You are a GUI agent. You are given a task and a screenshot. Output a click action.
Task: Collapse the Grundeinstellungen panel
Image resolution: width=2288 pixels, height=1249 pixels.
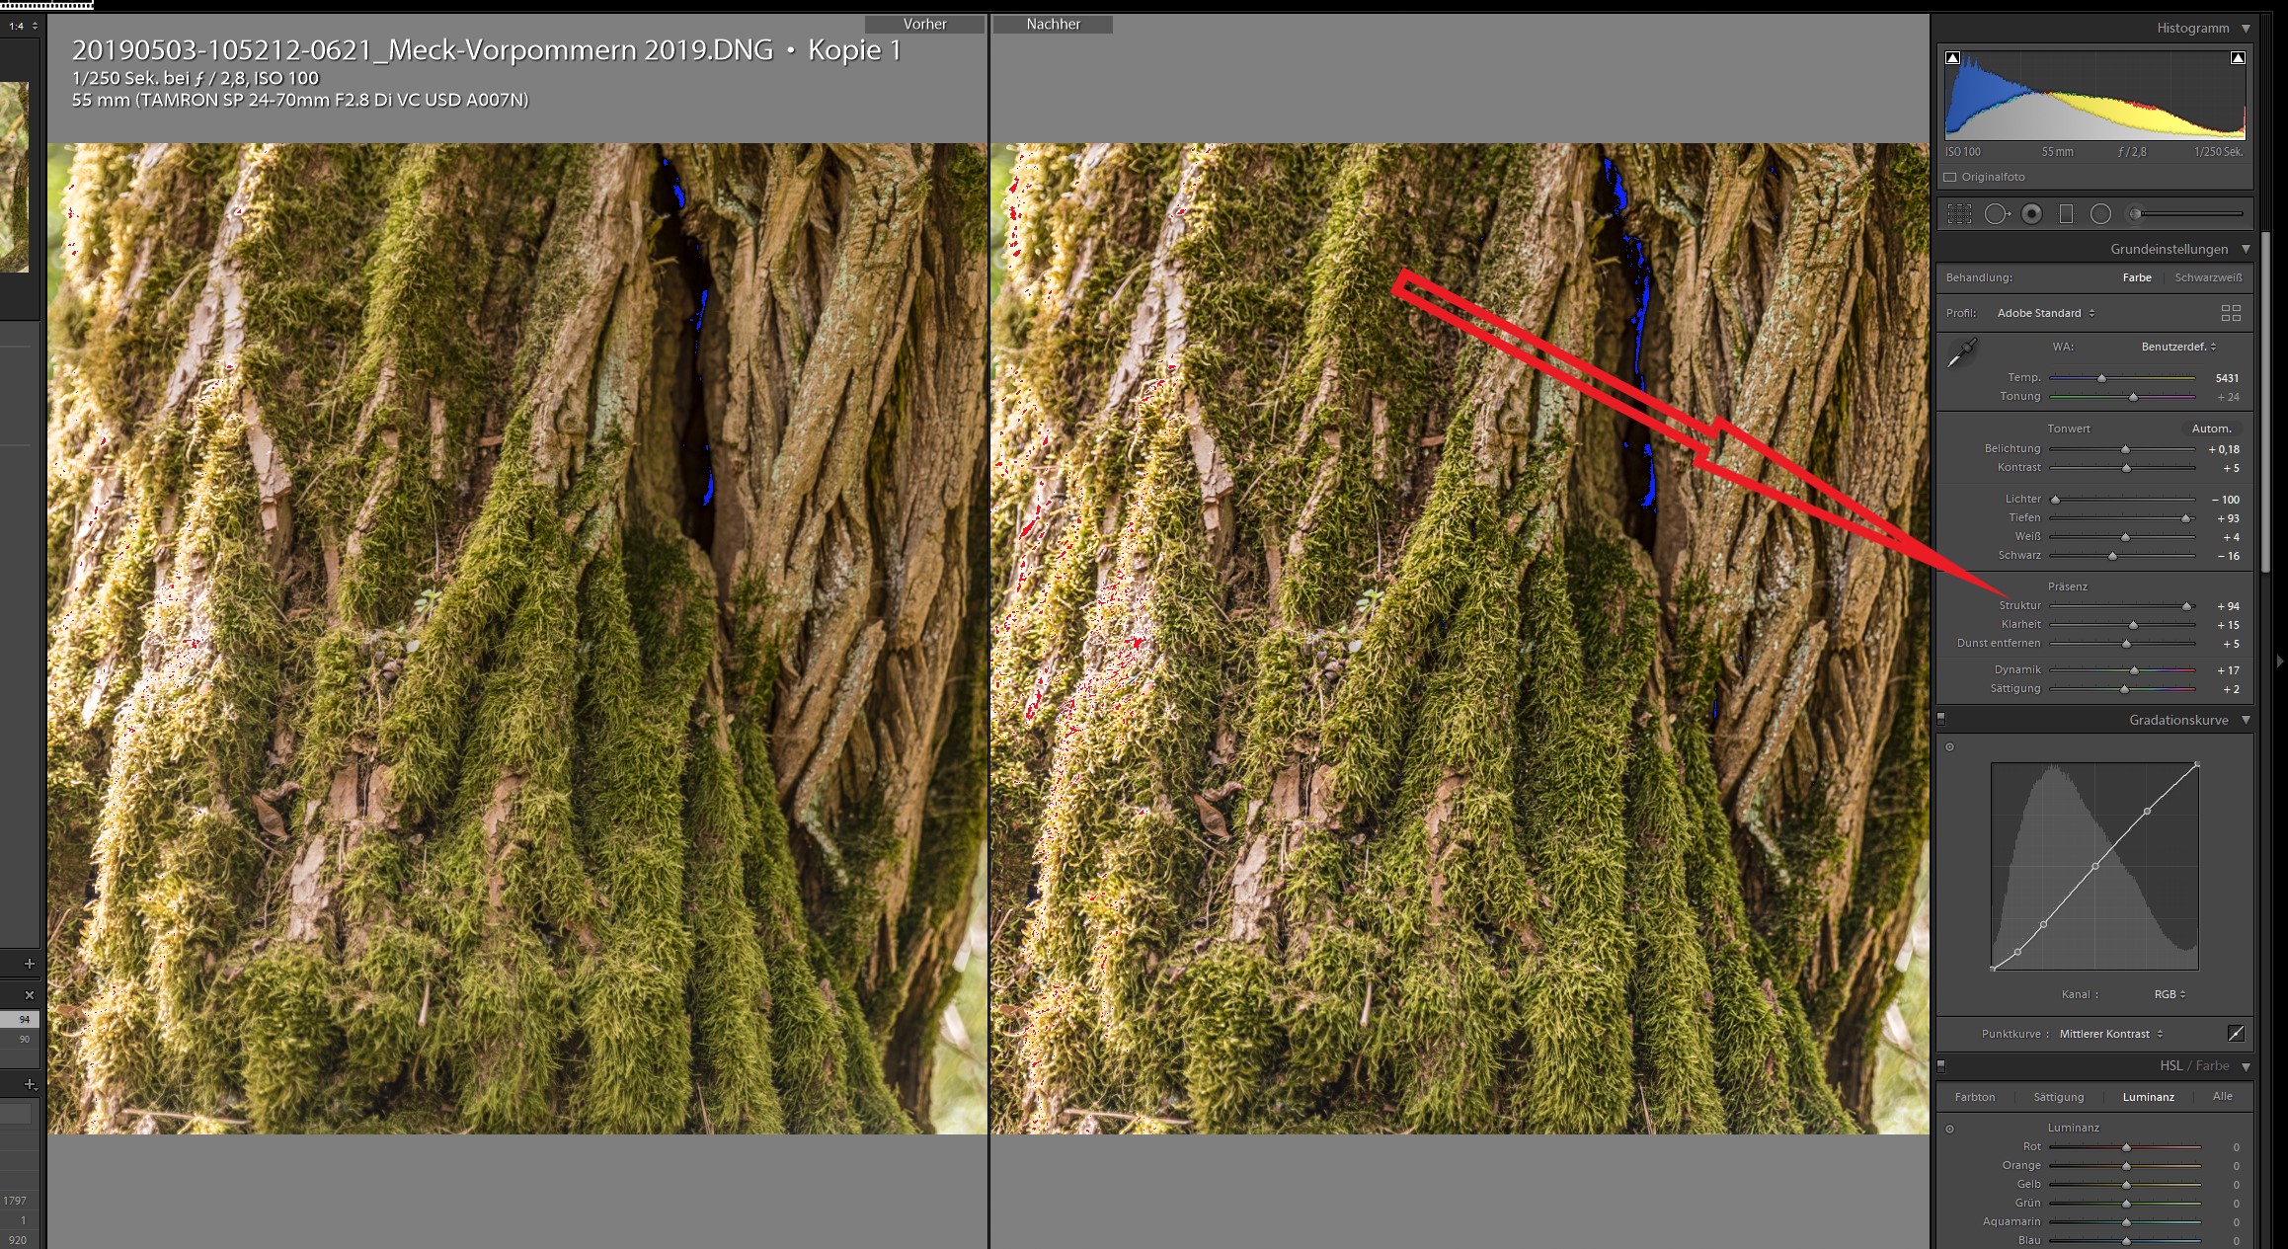[2246, 249]
